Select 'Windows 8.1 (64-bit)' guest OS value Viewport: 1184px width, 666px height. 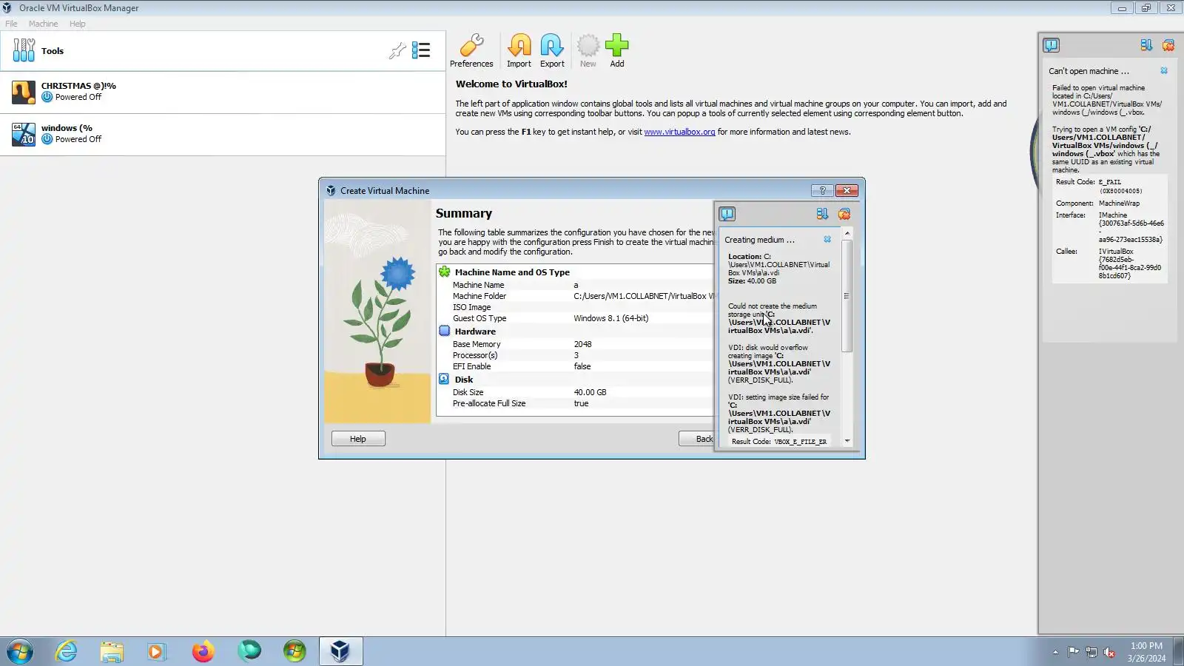click(x=611, y=318)
